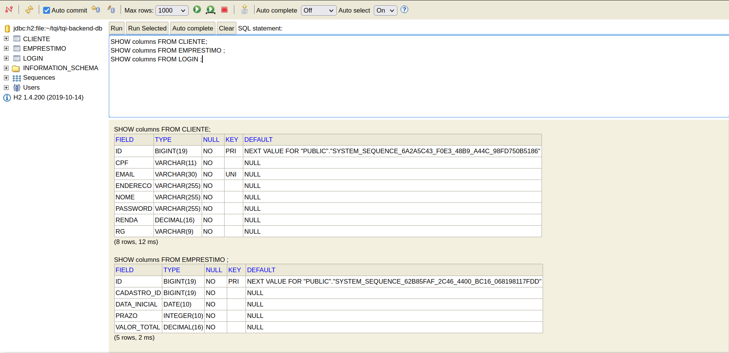729x353 pixels.
Task: Click the Run button
Action: 116,28
